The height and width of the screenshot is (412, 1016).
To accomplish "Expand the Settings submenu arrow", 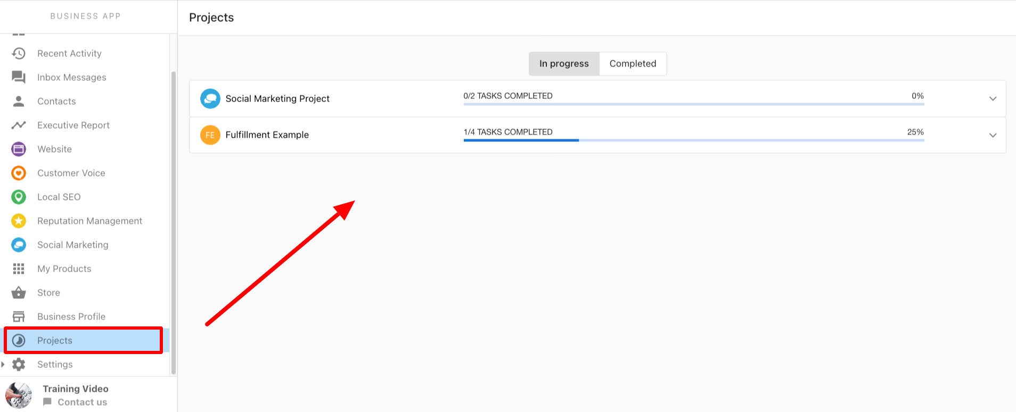I will 3,364.
